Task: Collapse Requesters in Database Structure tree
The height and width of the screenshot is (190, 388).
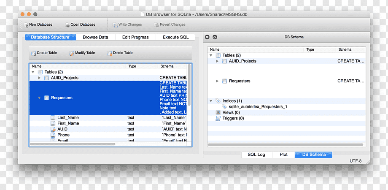Action: pyautogui.click(x=39, y=98)
